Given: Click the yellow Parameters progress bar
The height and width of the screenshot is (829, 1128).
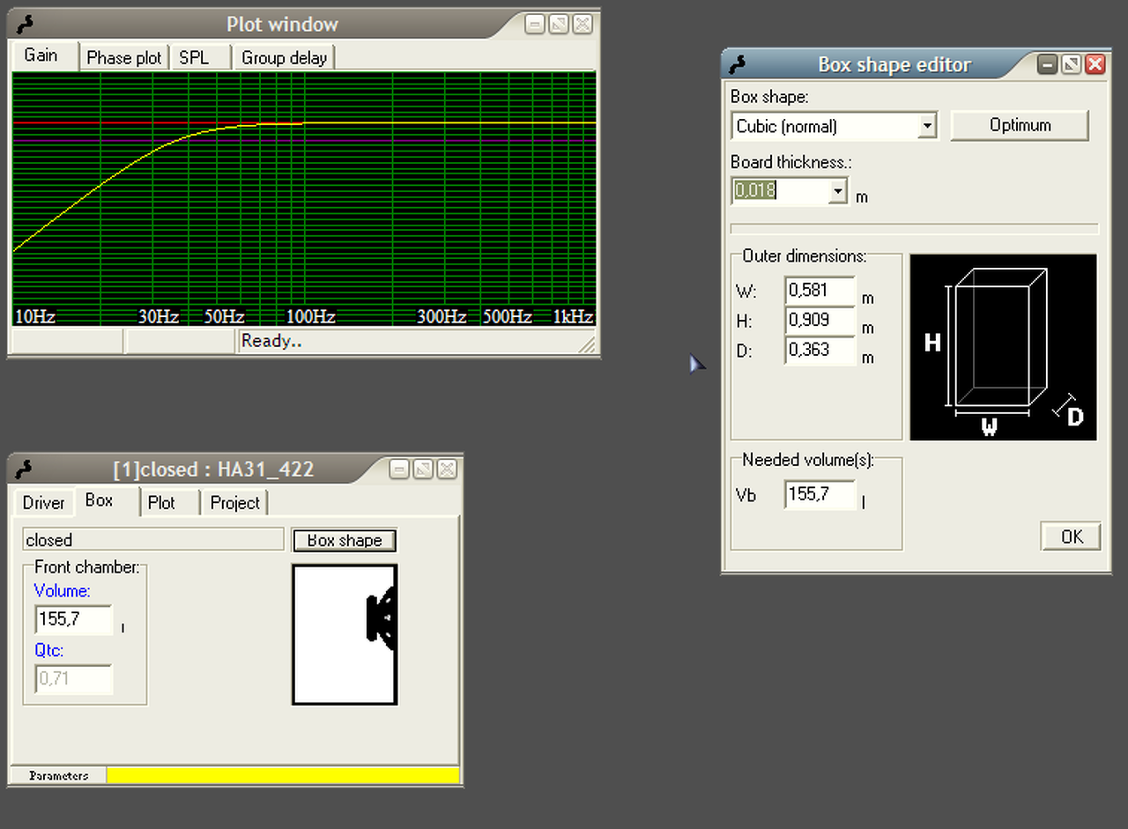Looking at the screenshot, I should pos(282,775).
